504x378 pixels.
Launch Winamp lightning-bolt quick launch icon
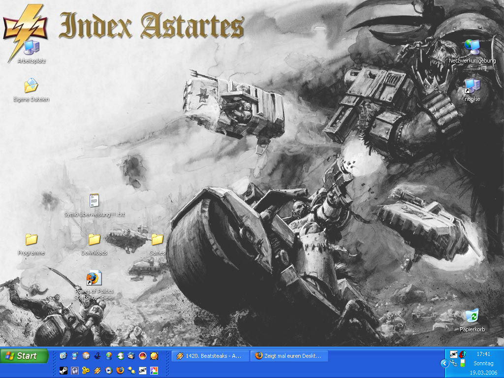point(97,371)
